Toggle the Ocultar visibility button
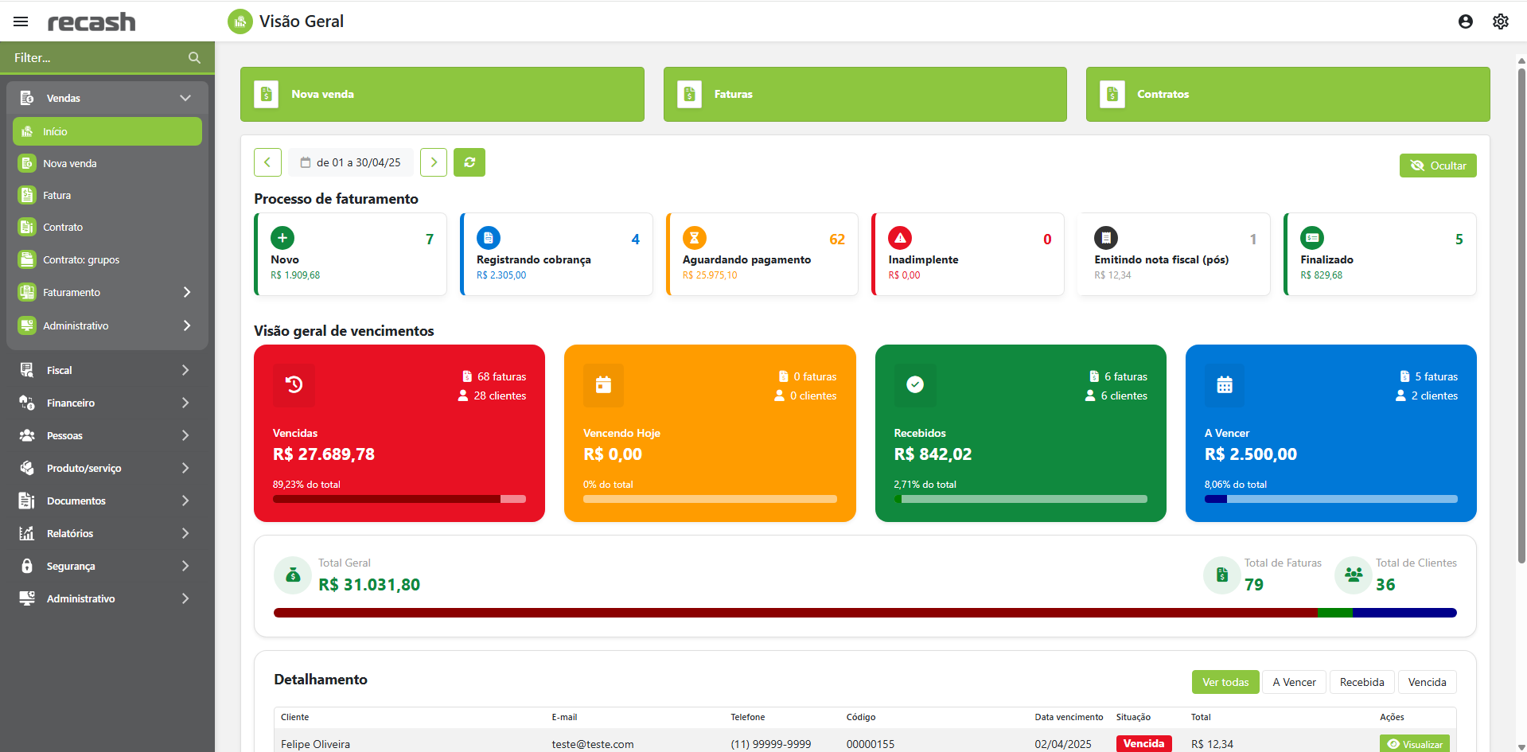Viewport: 1527px width, 752px height. [1437, 166]
